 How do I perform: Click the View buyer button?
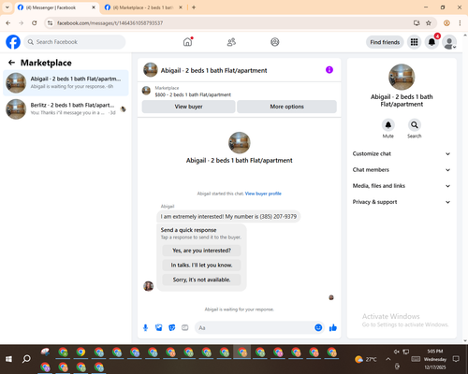point(188,107)
